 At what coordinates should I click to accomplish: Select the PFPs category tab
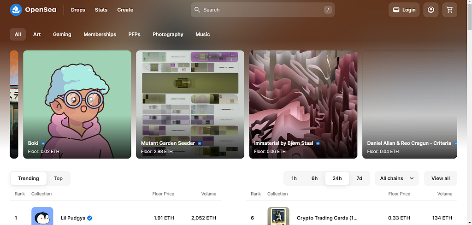click(134, 34)
